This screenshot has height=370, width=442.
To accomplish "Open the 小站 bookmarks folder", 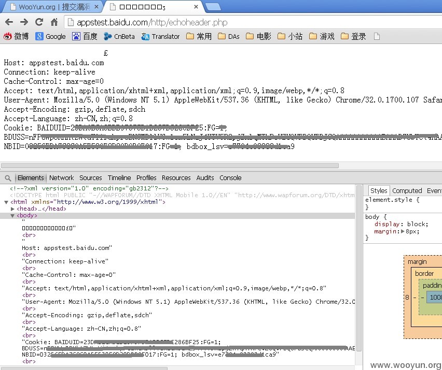I will [290, 36].
